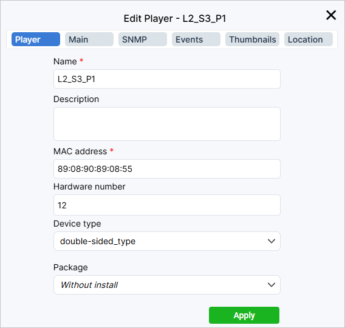
Task: Switch to the Main tab
Action: [x=89, y=39]
